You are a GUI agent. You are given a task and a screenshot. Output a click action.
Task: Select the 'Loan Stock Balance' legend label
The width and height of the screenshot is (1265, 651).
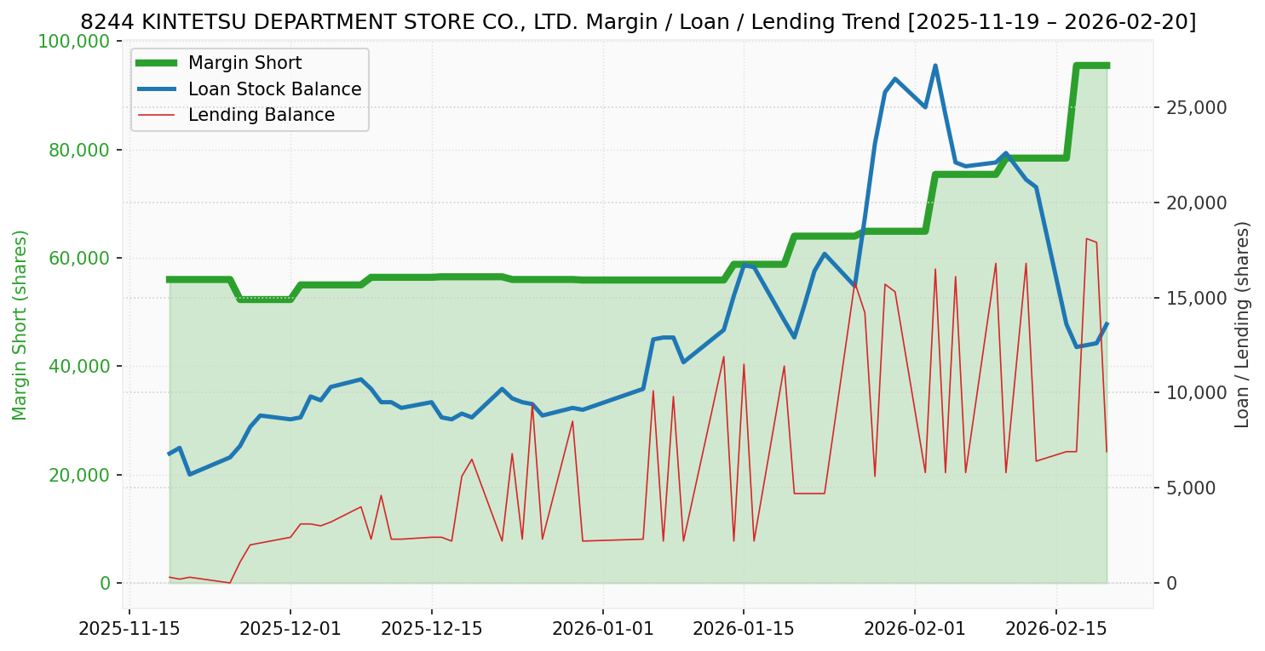(274, 89)
